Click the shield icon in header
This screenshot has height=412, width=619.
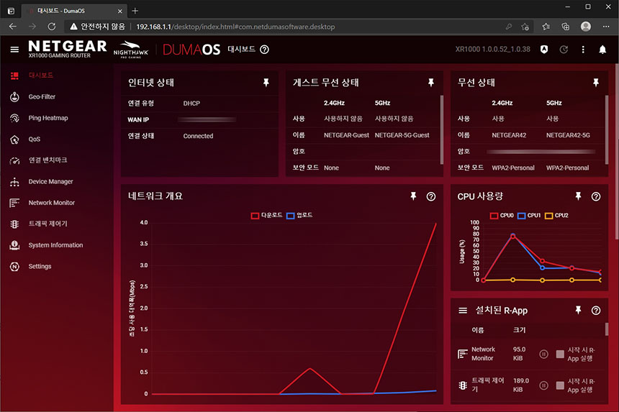pos(544,50)
